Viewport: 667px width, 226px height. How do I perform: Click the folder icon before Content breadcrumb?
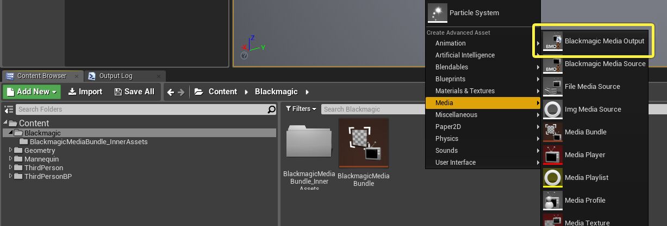tap(198, 92)
